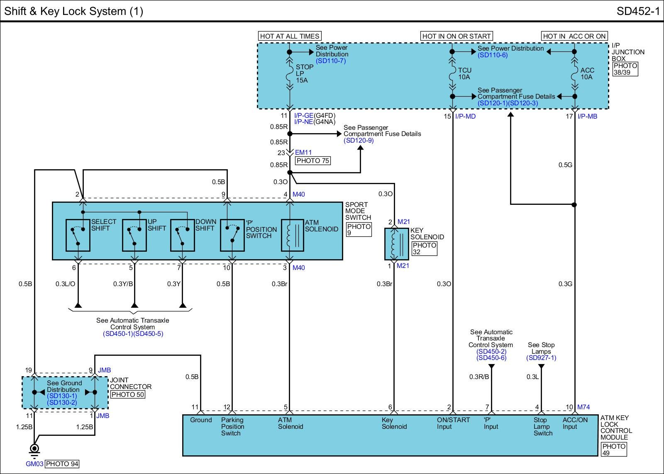Click the Down Shift switch symbol

pyautogui.click(x=183, y=235)
